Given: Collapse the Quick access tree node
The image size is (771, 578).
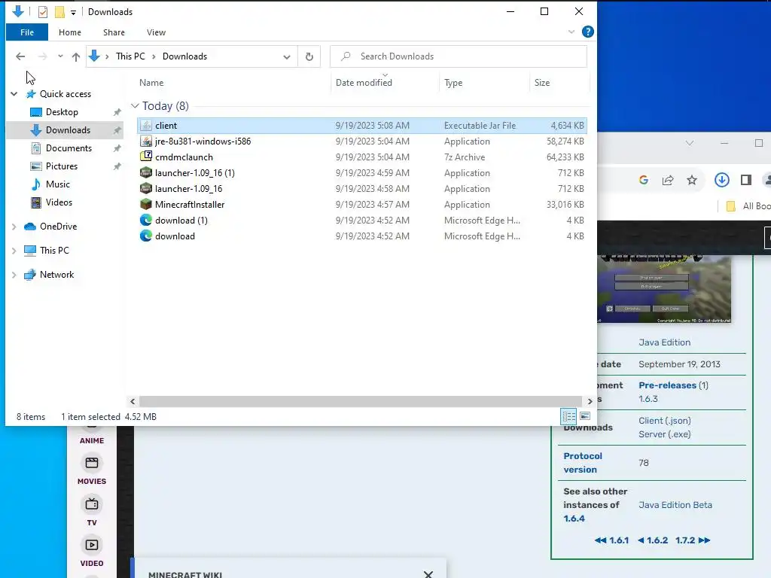Looking at the screenshot, I should (x=14, y=94).
